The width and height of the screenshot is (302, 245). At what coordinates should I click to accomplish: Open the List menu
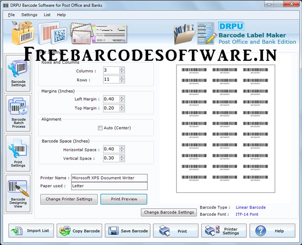47,15
